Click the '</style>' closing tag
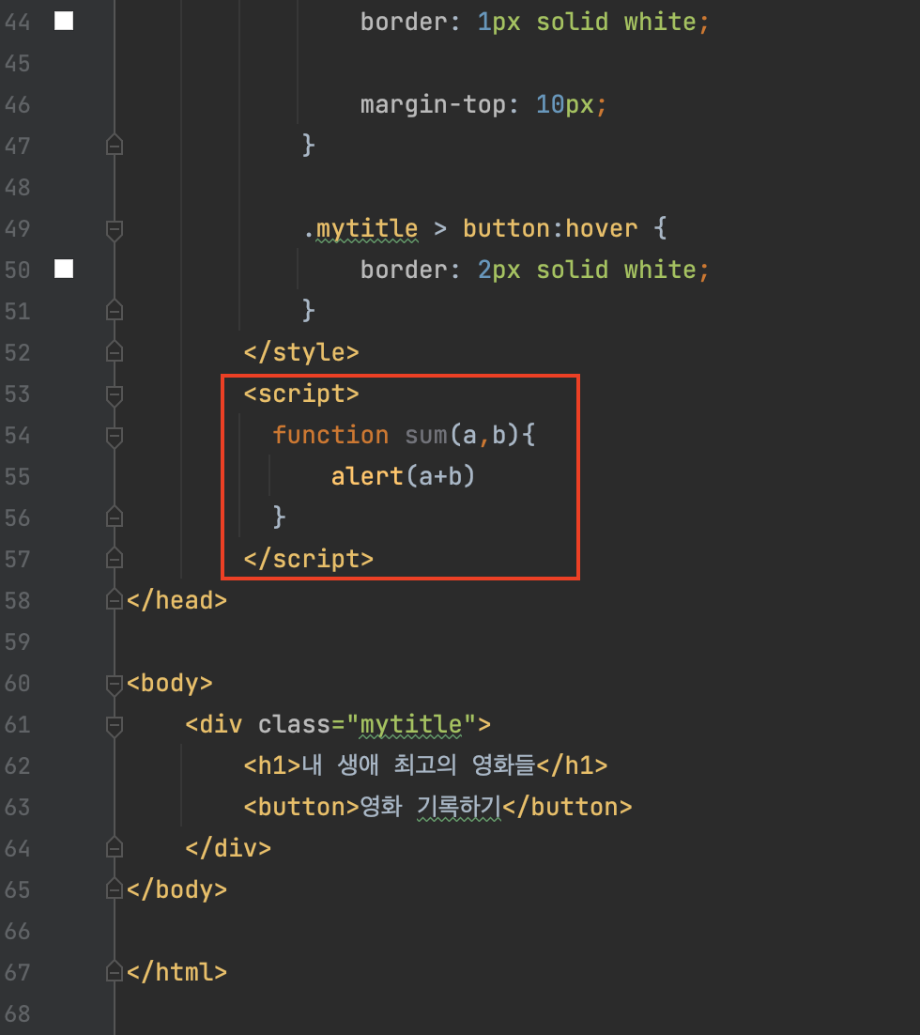The width and height of the screenshot is (920, 1035). 301,352
